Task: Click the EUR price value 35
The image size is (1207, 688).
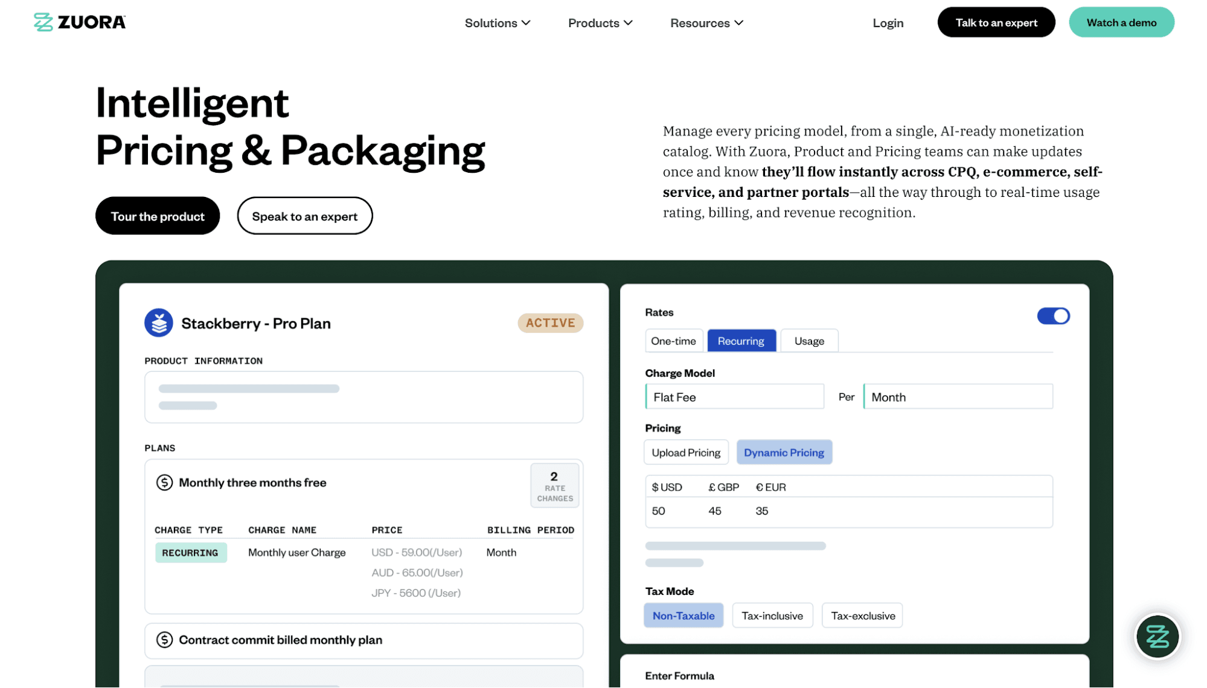Action: click(762, 511)
